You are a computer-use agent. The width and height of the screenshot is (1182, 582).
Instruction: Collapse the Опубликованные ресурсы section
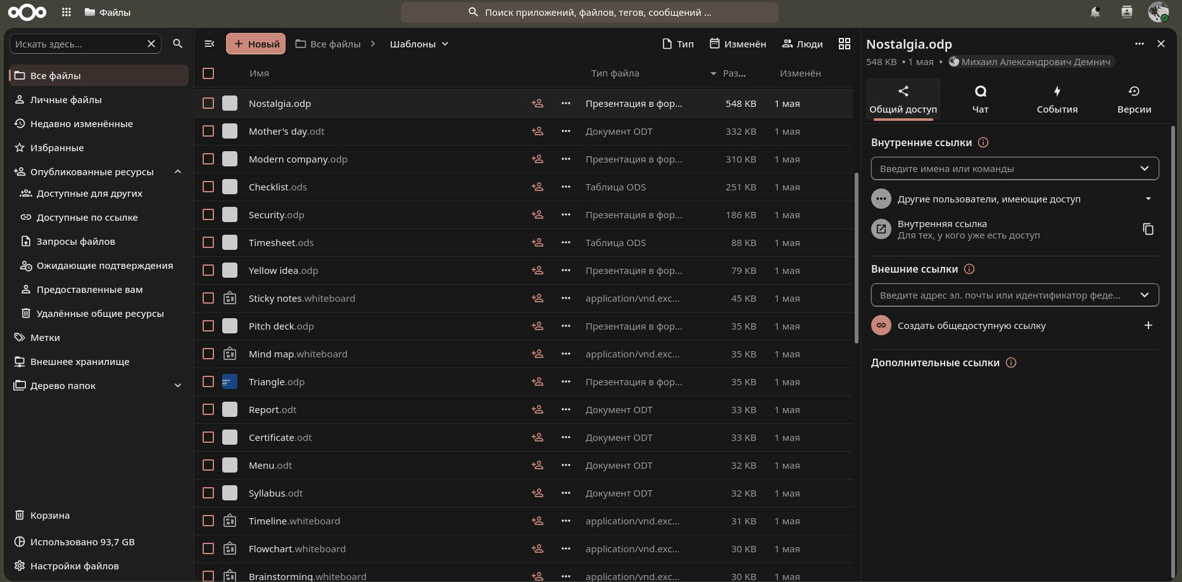pyautogui.click(x=178, y=171)
